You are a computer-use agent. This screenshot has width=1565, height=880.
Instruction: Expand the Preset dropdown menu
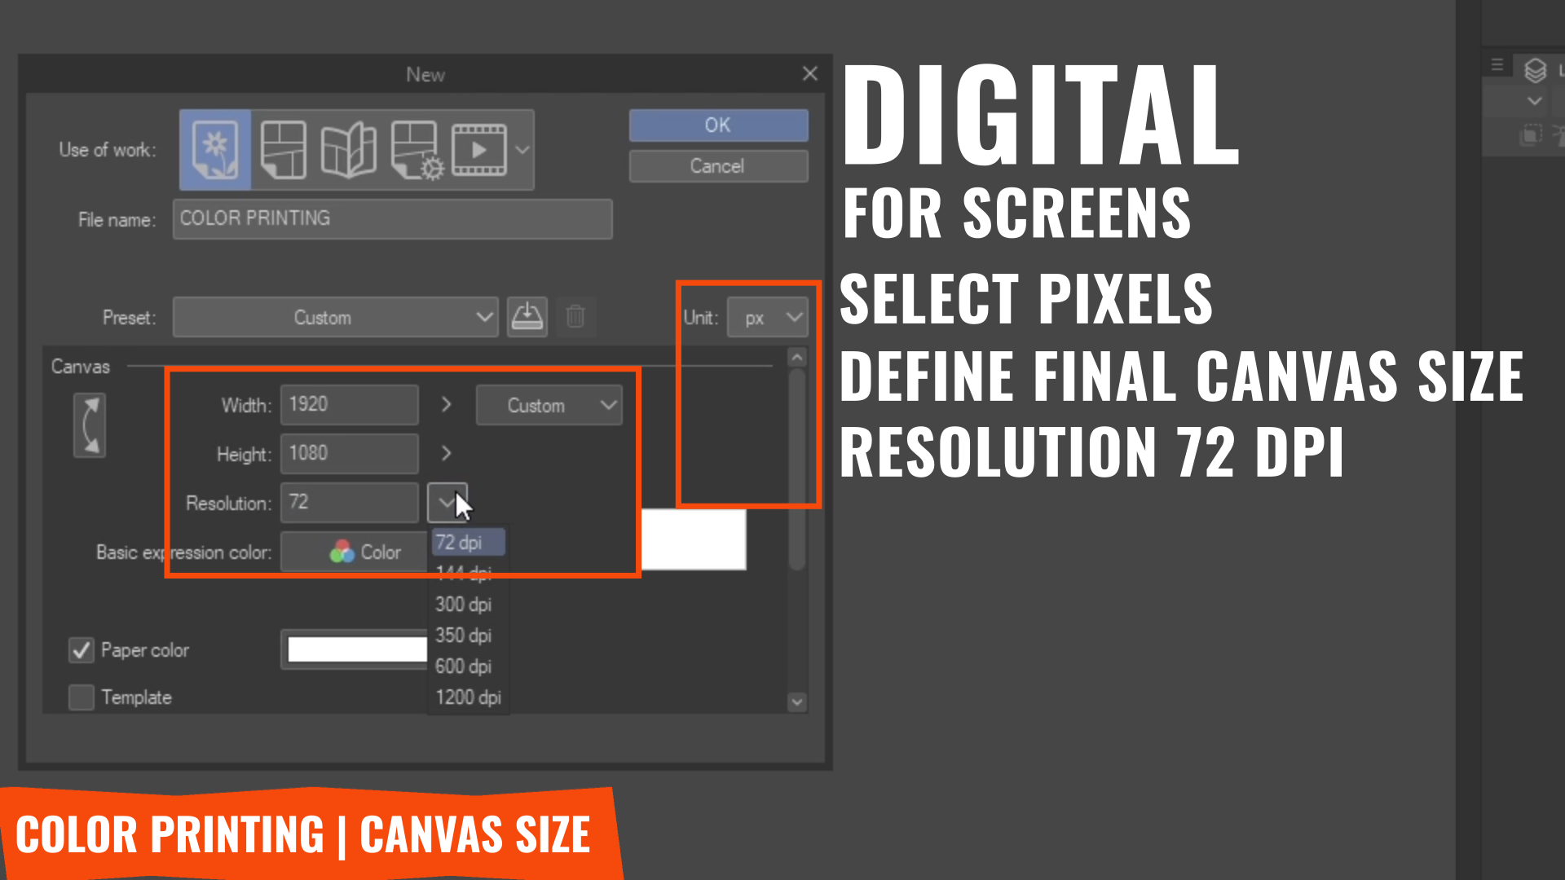pyautogui.click(x=483, y=318)
